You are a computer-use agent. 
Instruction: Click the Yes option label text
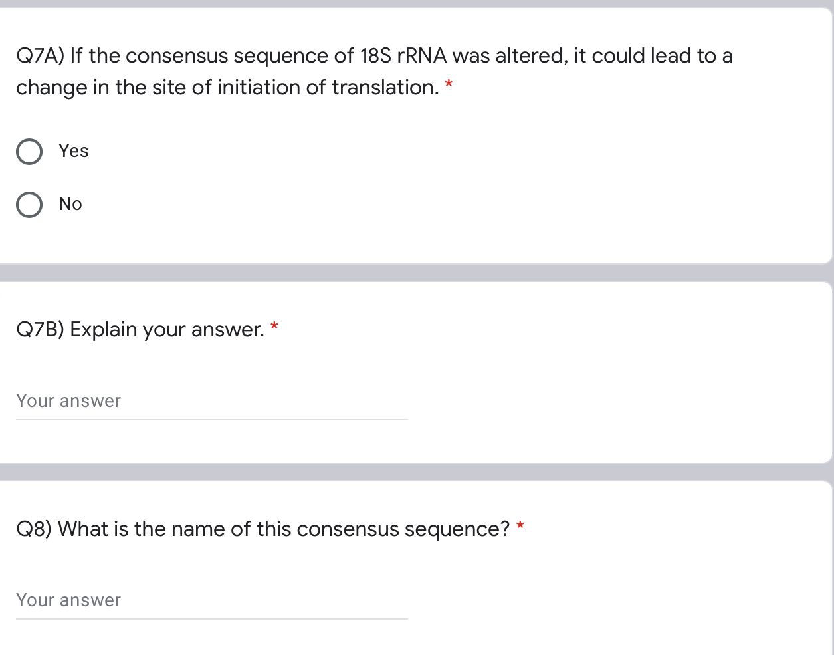73,151
